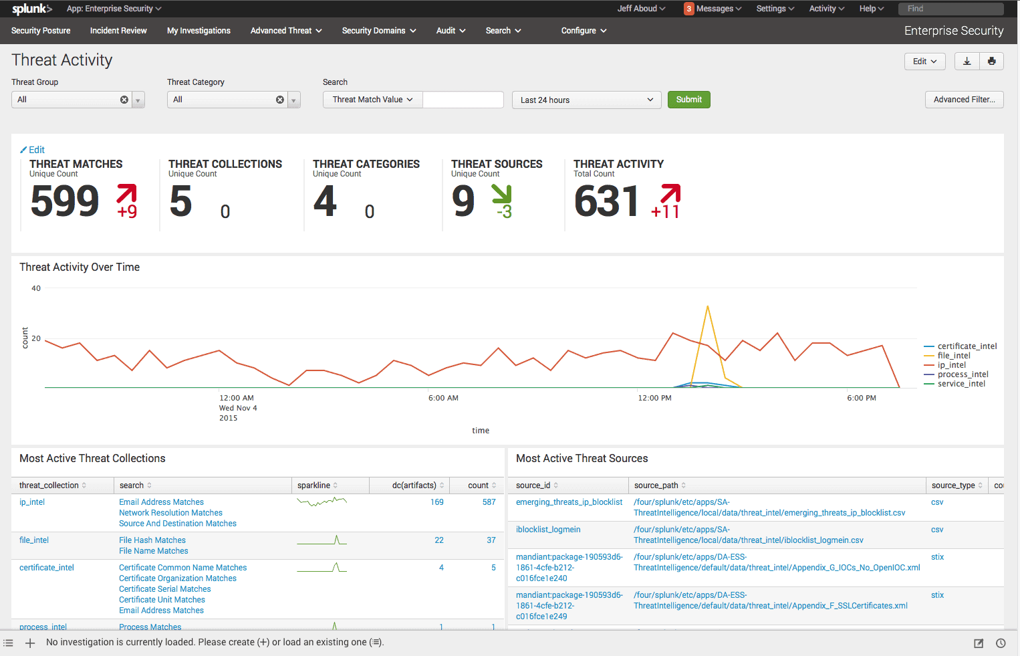Viewport: 1020px width, 656px height.
Task: Click Certificate Serial Matches link
Action: pos(165,589)
